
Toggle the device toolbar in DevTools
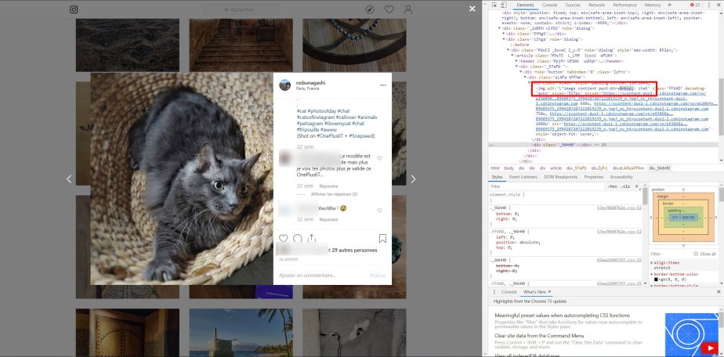coord(504,5)
